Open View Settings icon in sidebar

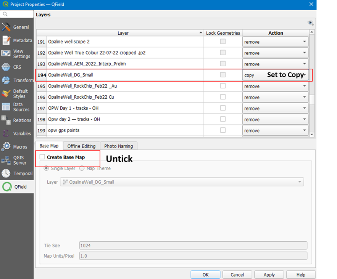(6, 53)
